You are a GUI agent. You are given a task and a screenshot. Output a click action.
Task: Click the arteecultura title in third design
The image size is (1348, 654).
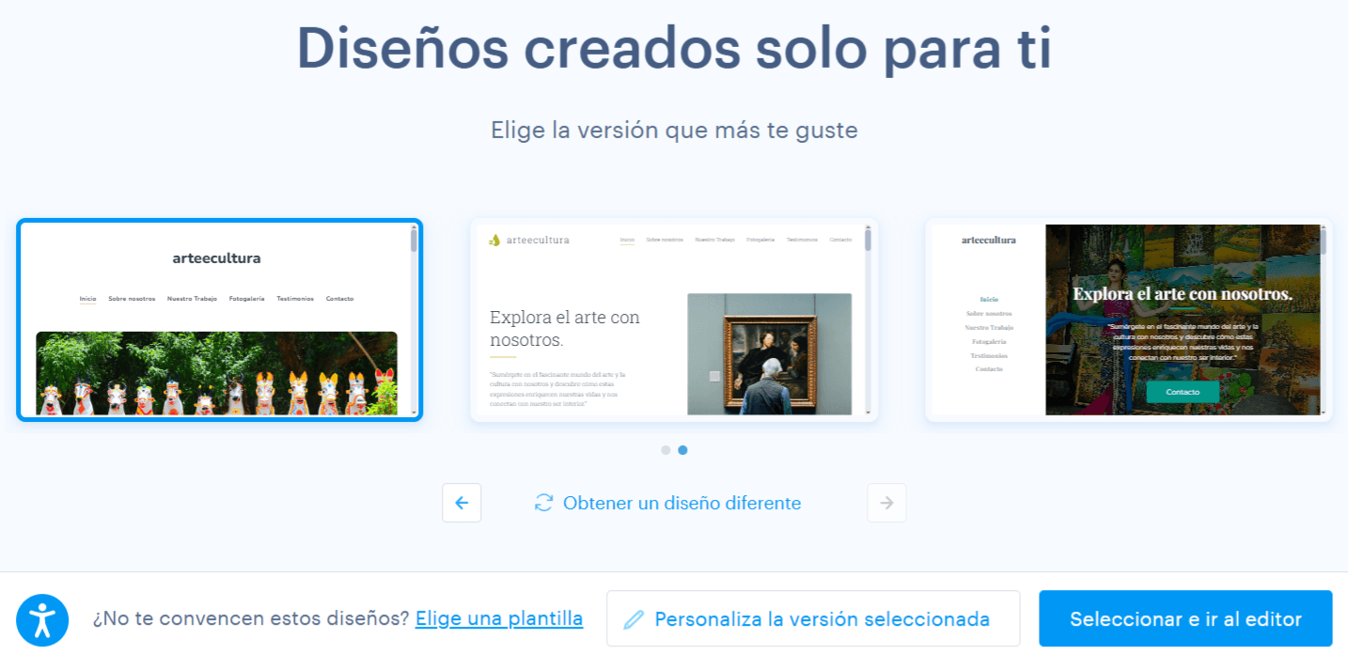(989, 240)
